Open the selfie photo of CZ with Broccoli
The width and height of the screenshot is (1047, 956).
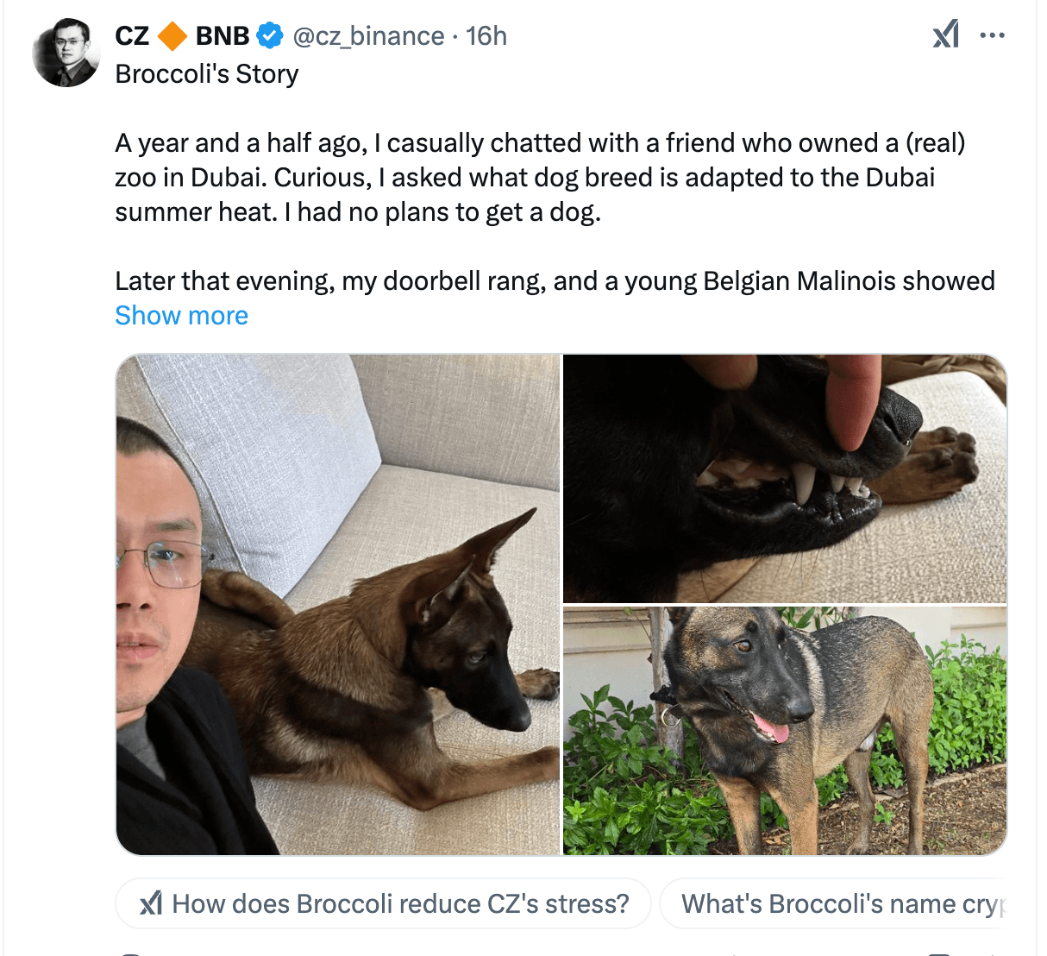click(x=336, y=604)
